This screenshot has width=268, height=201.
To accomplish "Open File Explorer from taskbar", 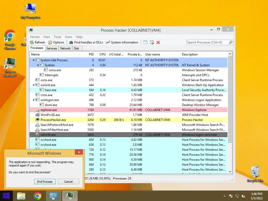I will point(21,196).
